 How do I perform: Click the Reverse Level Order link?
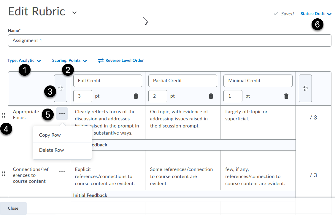coord(121,61)
